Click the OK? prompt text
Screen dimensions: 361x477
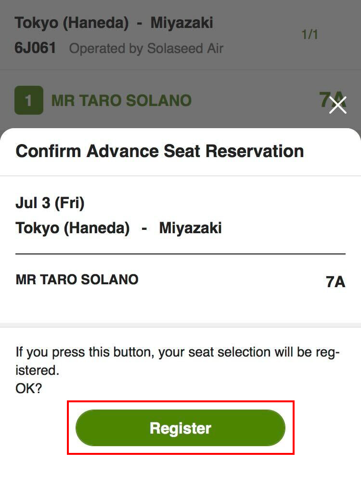[x=29, y=388]
